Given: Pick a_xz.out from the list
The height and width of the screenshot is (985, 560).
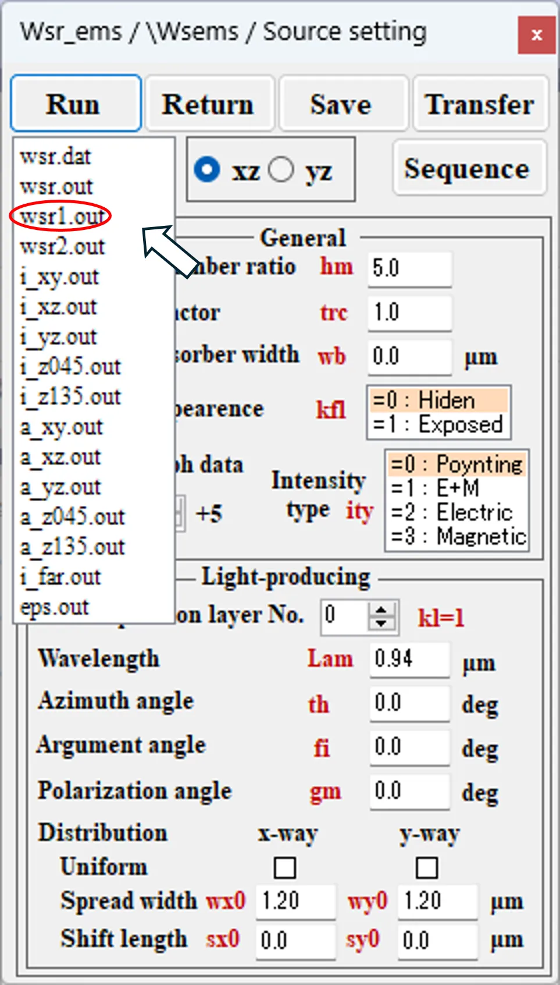Looking at the screenshot, I should tap(60, 457).
